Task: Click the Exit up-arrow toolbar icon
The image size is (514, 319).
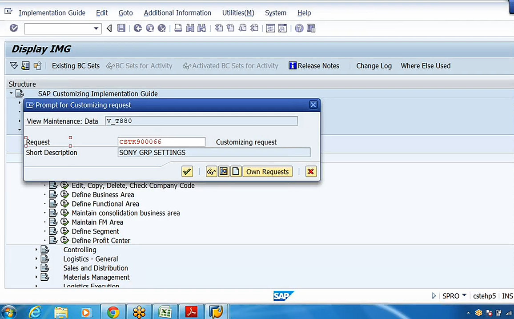Action: 150,28
